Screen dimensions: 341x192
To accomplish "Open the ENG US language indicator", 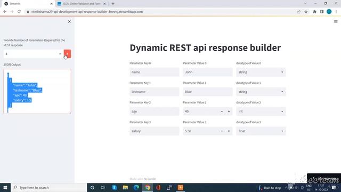I will 309,188.
